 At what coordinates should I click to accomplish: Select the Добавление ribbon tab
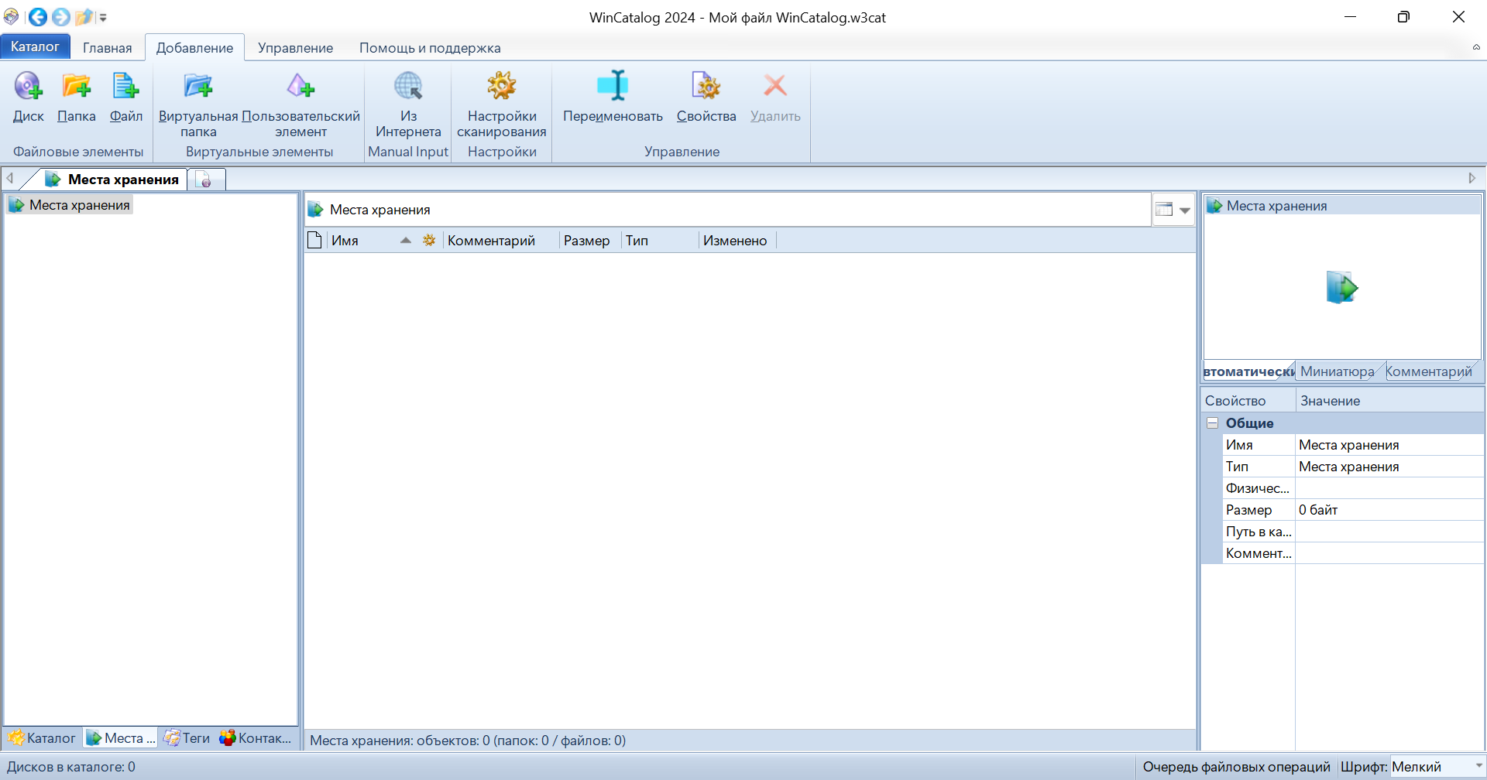[x=195, y=47]
